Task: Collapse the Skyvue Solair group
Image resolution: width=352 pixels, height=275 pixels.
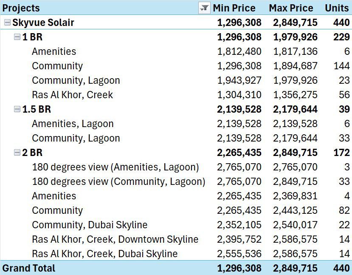Action: (x=7, y=22)
